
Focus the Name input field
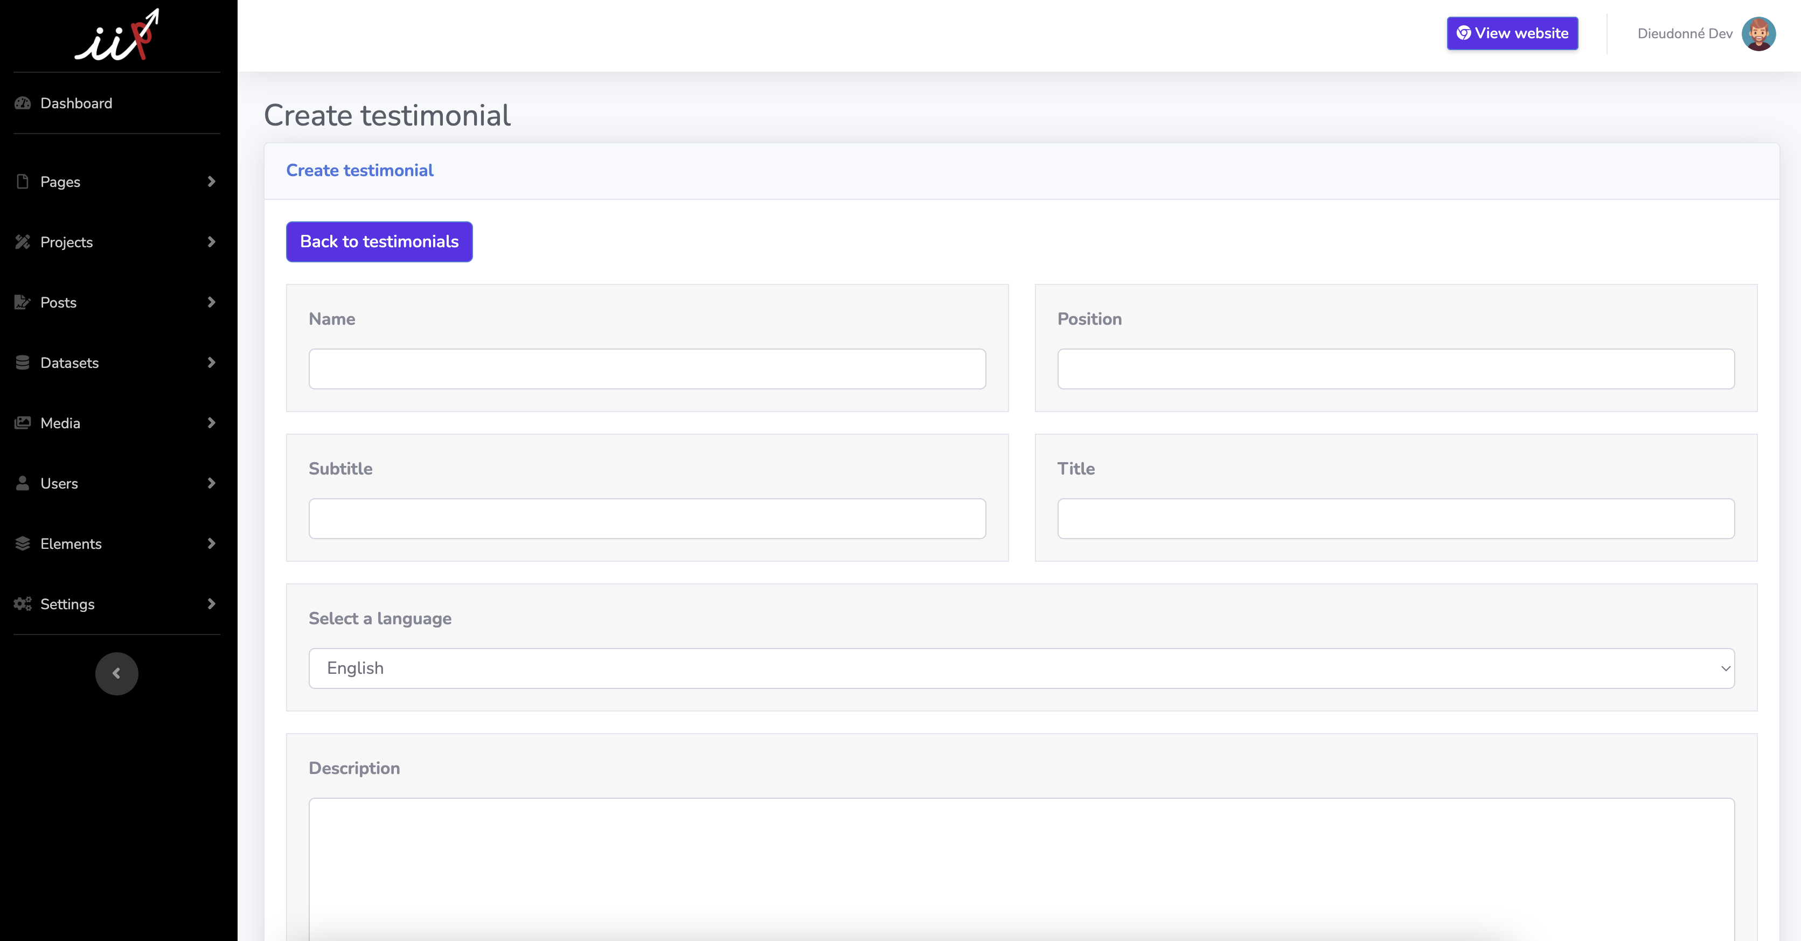[x=646, y=369]
